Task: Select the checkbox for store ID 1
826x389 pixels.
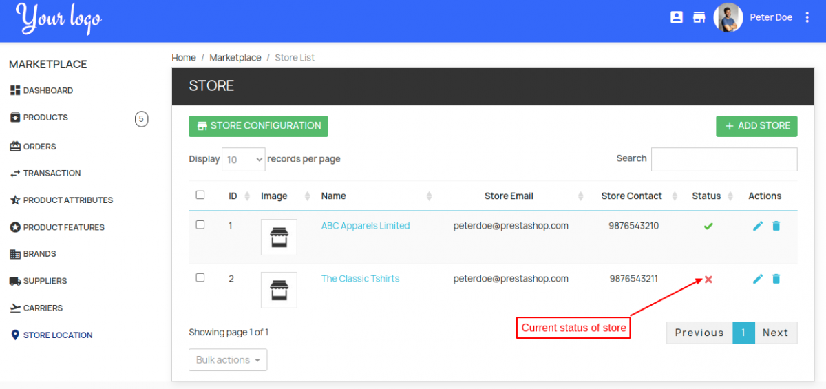Action: tap(200, 224)
